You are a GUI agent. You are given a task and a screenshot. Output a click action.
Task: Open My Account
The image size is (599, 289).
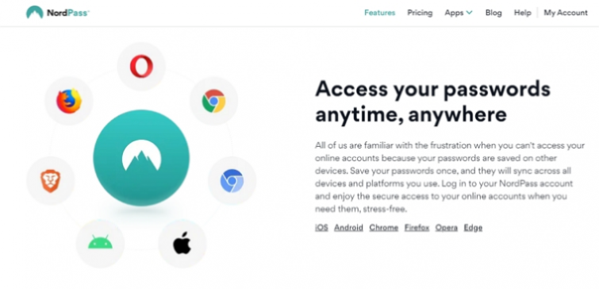click(566, 13)
